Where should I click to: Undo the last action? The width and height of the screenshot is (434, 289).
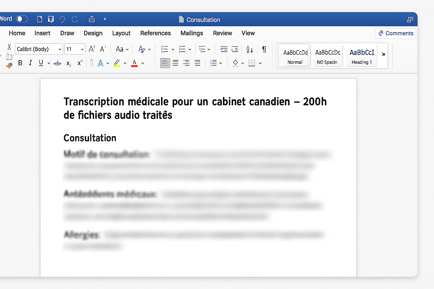(x=62, y=19)
